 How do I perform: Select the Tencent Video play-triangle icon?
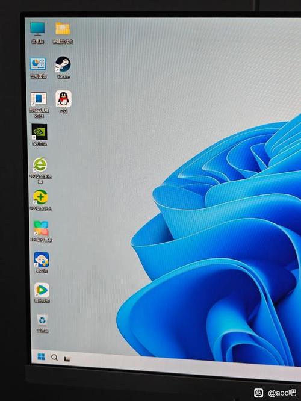coord(42,290)
